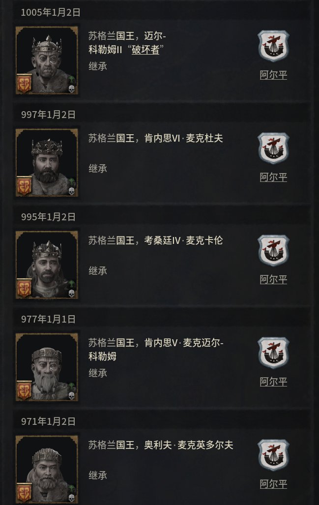Open the portrait of 肯内思V·麦克迈尔-科勒姆
This screenshot has width=319, height=505.
(x=47, y=367)
